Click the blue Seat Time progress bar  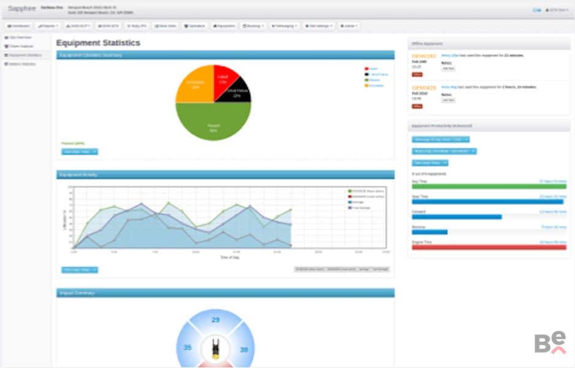pos(489,202)
